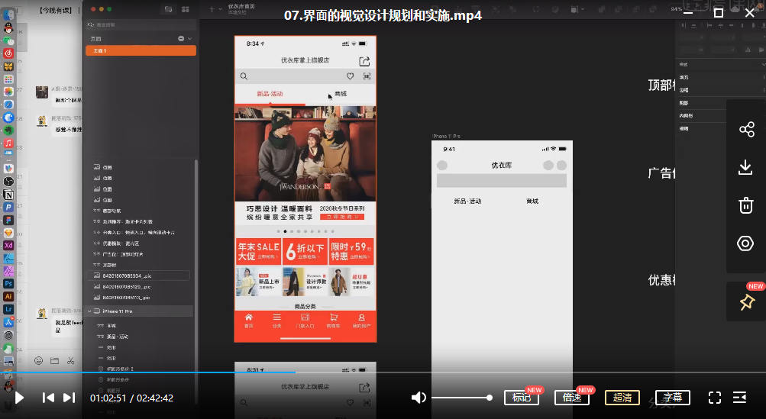The width and height of the screenshot is (766, 419).
Task: Open Notion in the dock
Action: coord(8,195)
